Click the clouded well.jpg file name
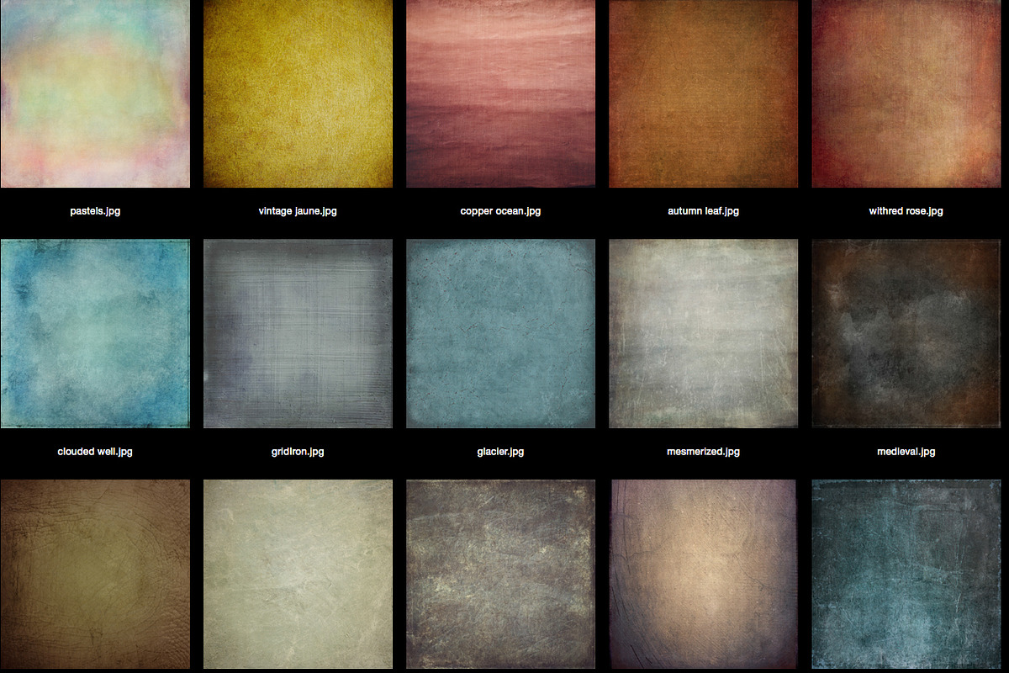Image resolution: width=1009 pixels, height=673 pixels. tap(95, 452)
